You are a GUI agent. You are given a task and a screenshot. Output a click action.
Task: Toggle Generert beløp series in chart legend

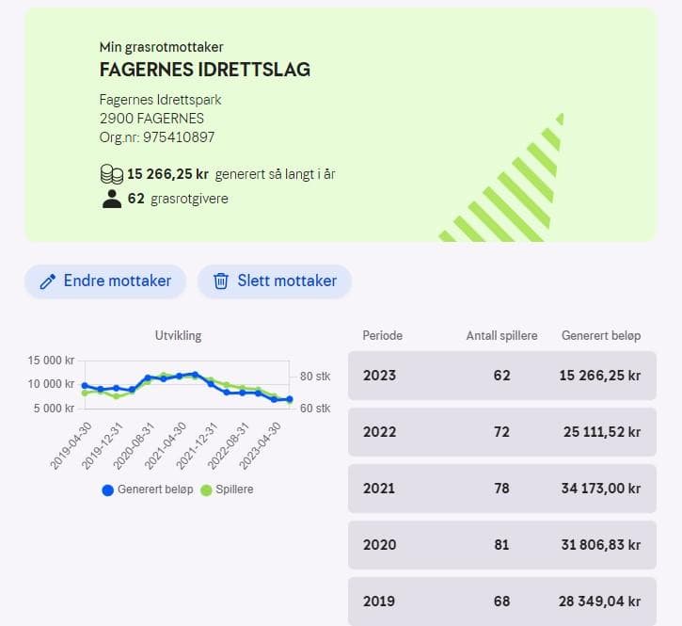(x=155, y=490)
